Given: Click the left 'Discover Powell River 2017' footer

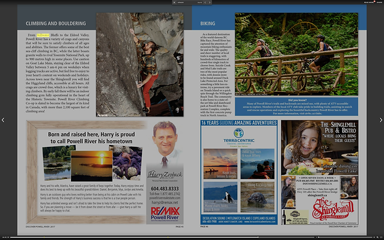Looking at the screenshot, I should (40, 227).
